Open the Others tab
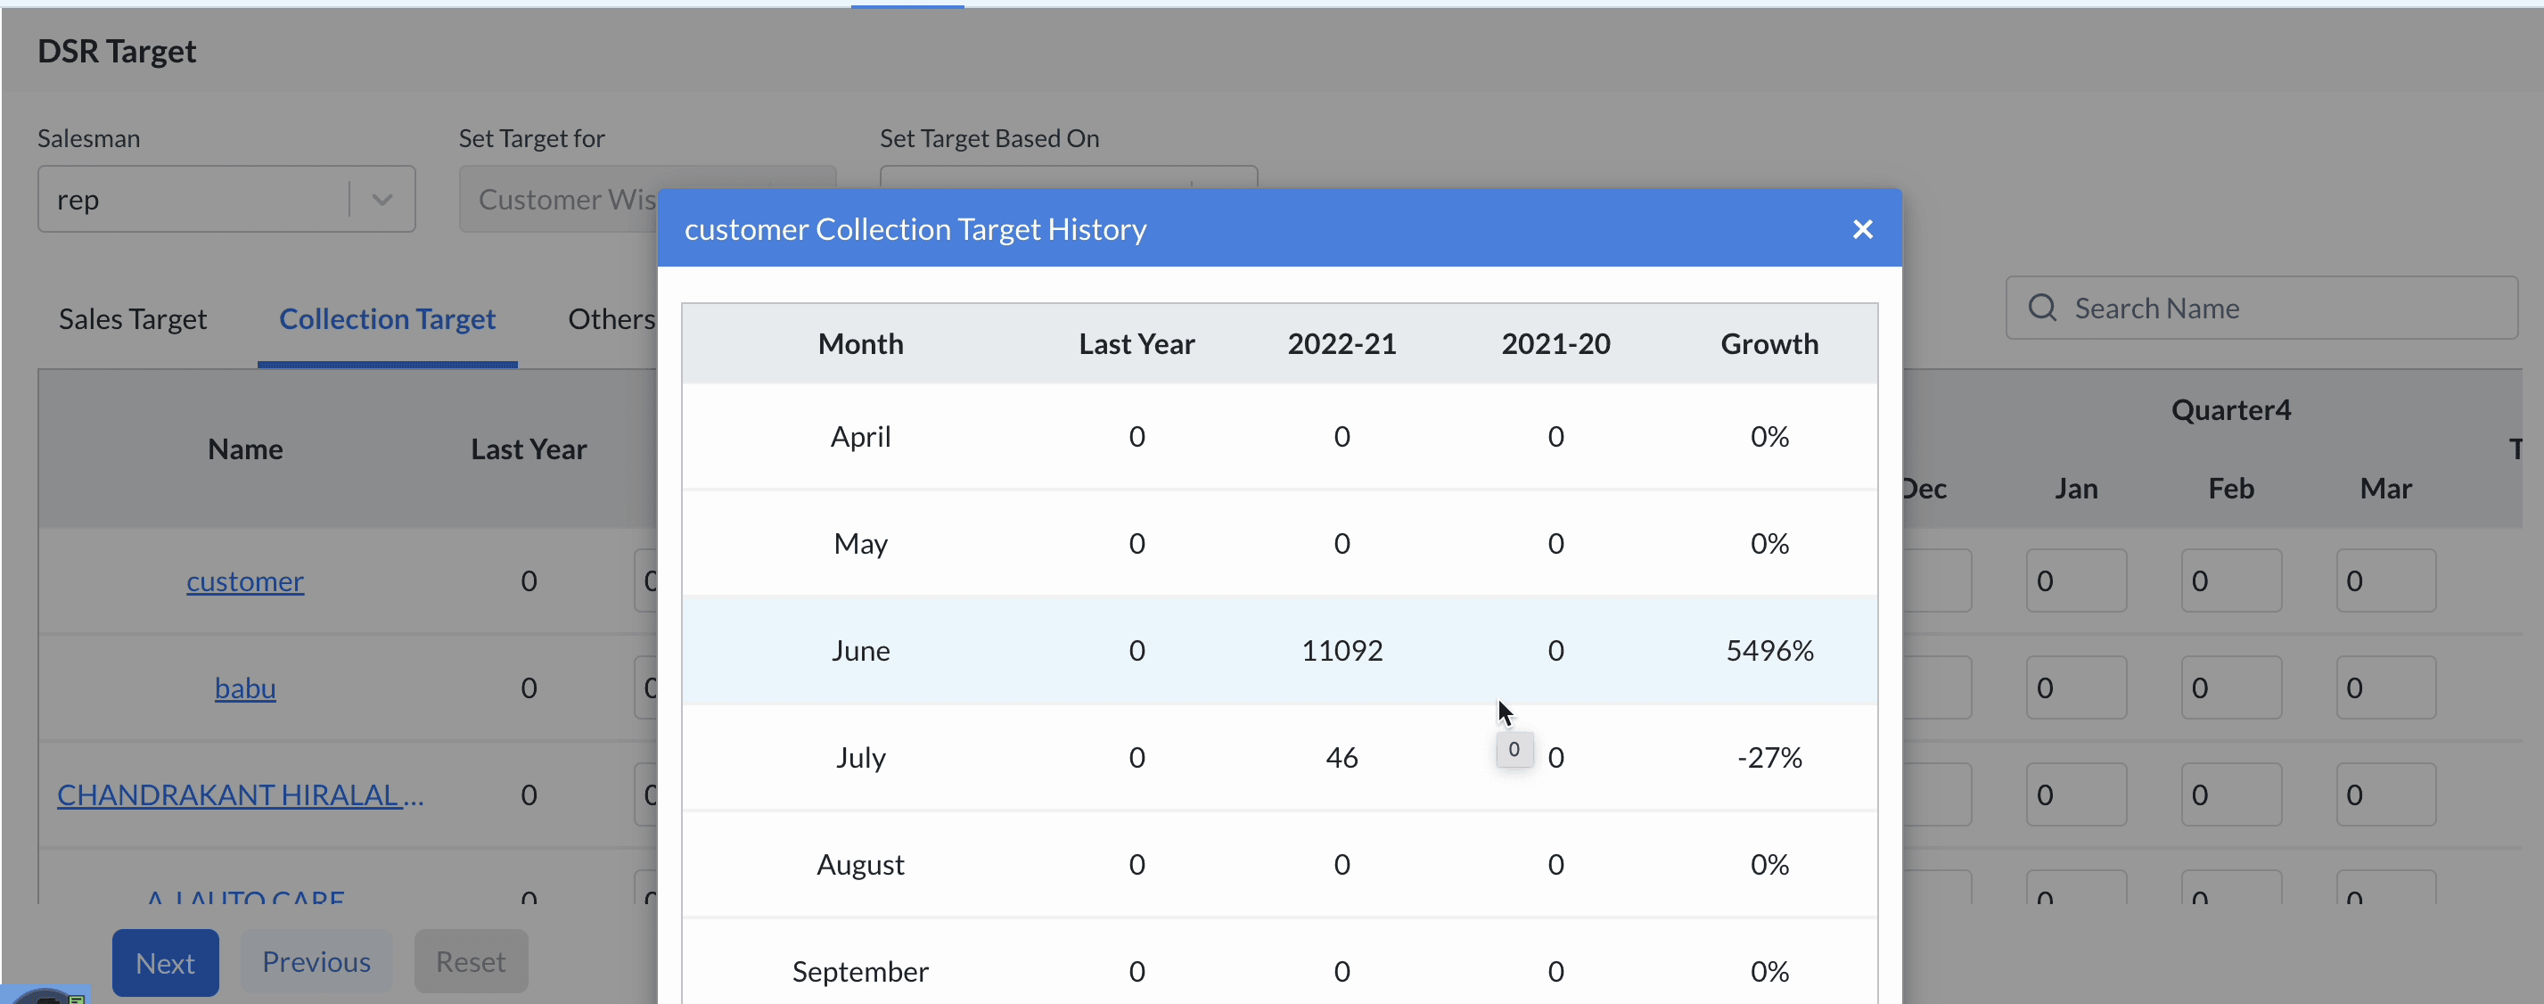Screen dimensions: 2544x1004 coord(611,319)
